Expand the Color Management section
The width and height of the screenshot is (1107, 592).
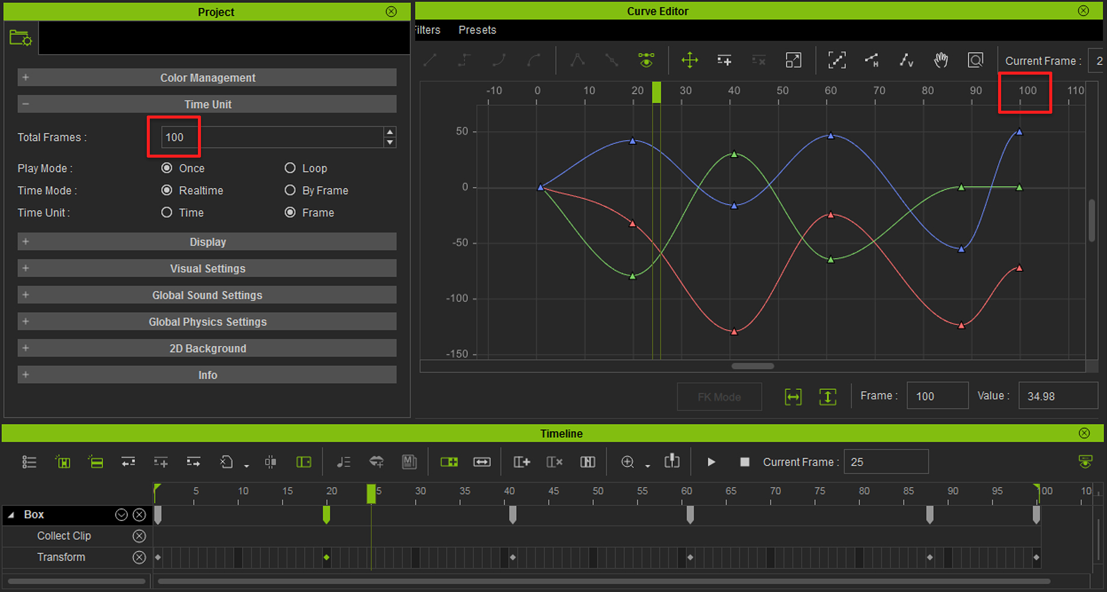pos(207,78)
